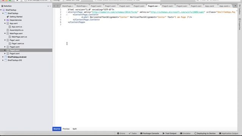
Task: Open the Package Console pad
Action: point(149,133)
